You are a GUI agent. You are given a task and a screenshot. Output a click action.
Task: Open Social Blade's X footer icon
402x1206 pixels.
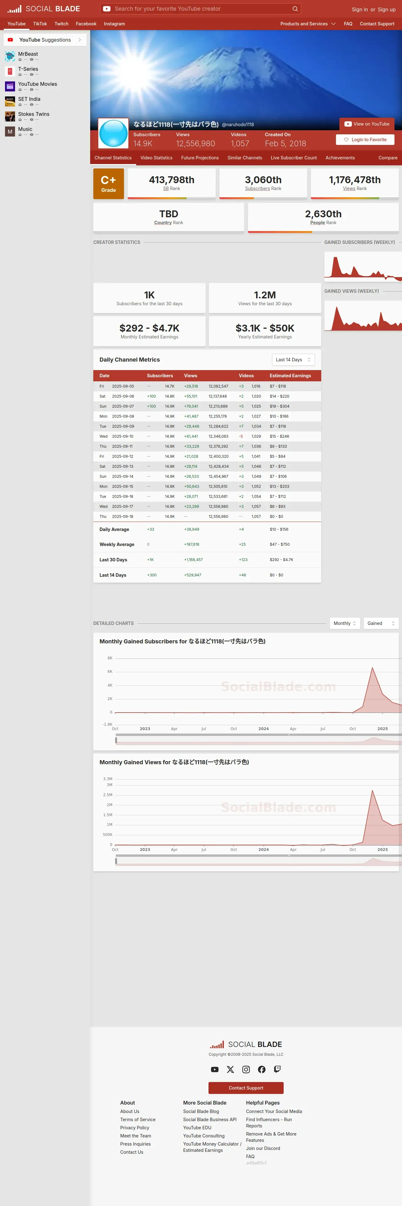[230, 1069]
